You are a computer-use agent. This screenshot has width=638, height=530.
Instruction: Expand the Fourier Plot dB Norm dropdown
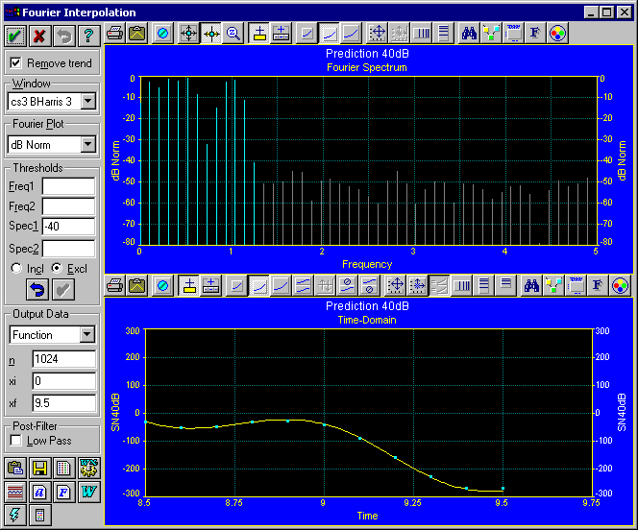point(88,144)
